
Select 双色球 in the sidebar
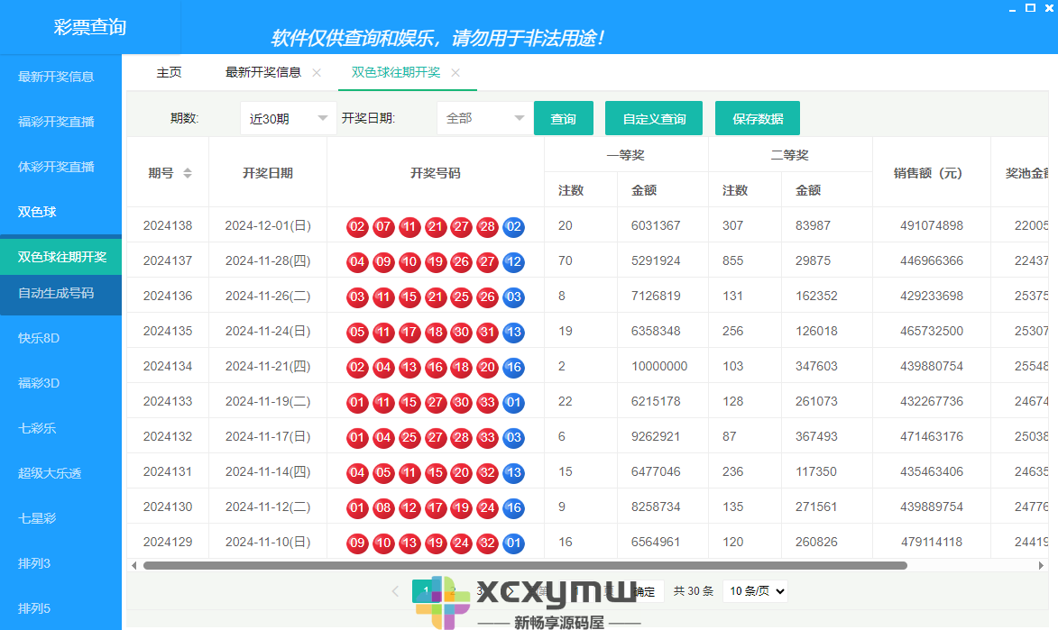[37, 212]
